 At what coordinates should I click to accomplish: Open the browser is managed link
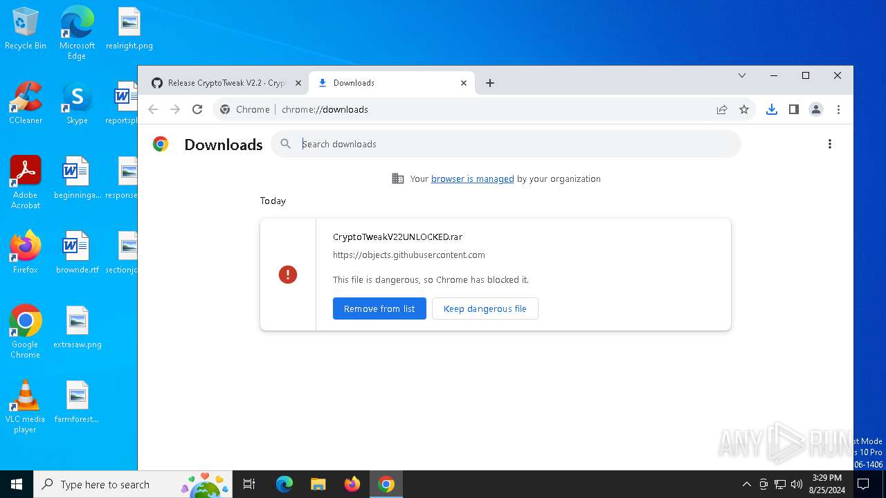point(473,178)
